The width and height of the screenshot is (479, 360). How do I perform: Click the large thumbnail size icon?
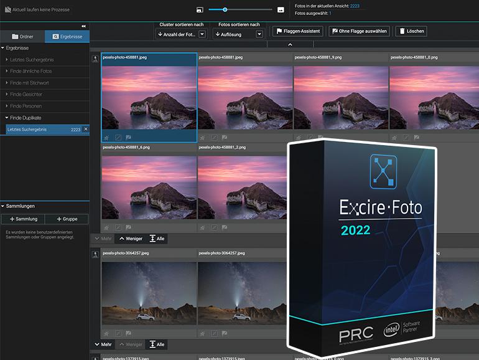281,10
